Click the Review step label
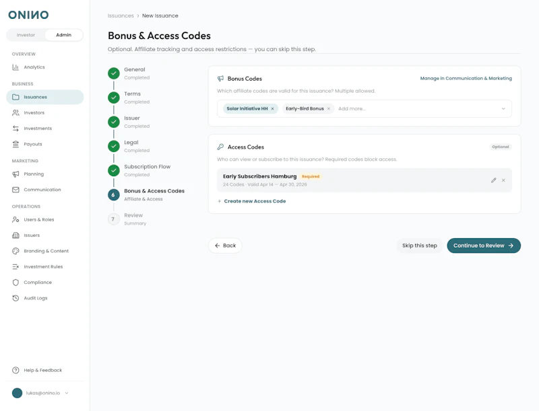Viewport: 539px width, 411px height. pos(133,215)
